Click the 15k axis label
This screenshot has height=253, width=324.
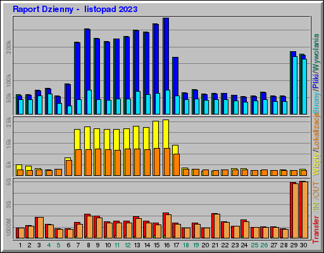coord(9,143)
